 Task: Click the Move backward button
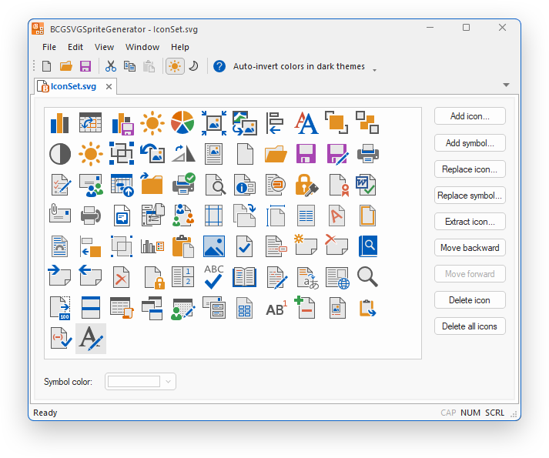470,248
